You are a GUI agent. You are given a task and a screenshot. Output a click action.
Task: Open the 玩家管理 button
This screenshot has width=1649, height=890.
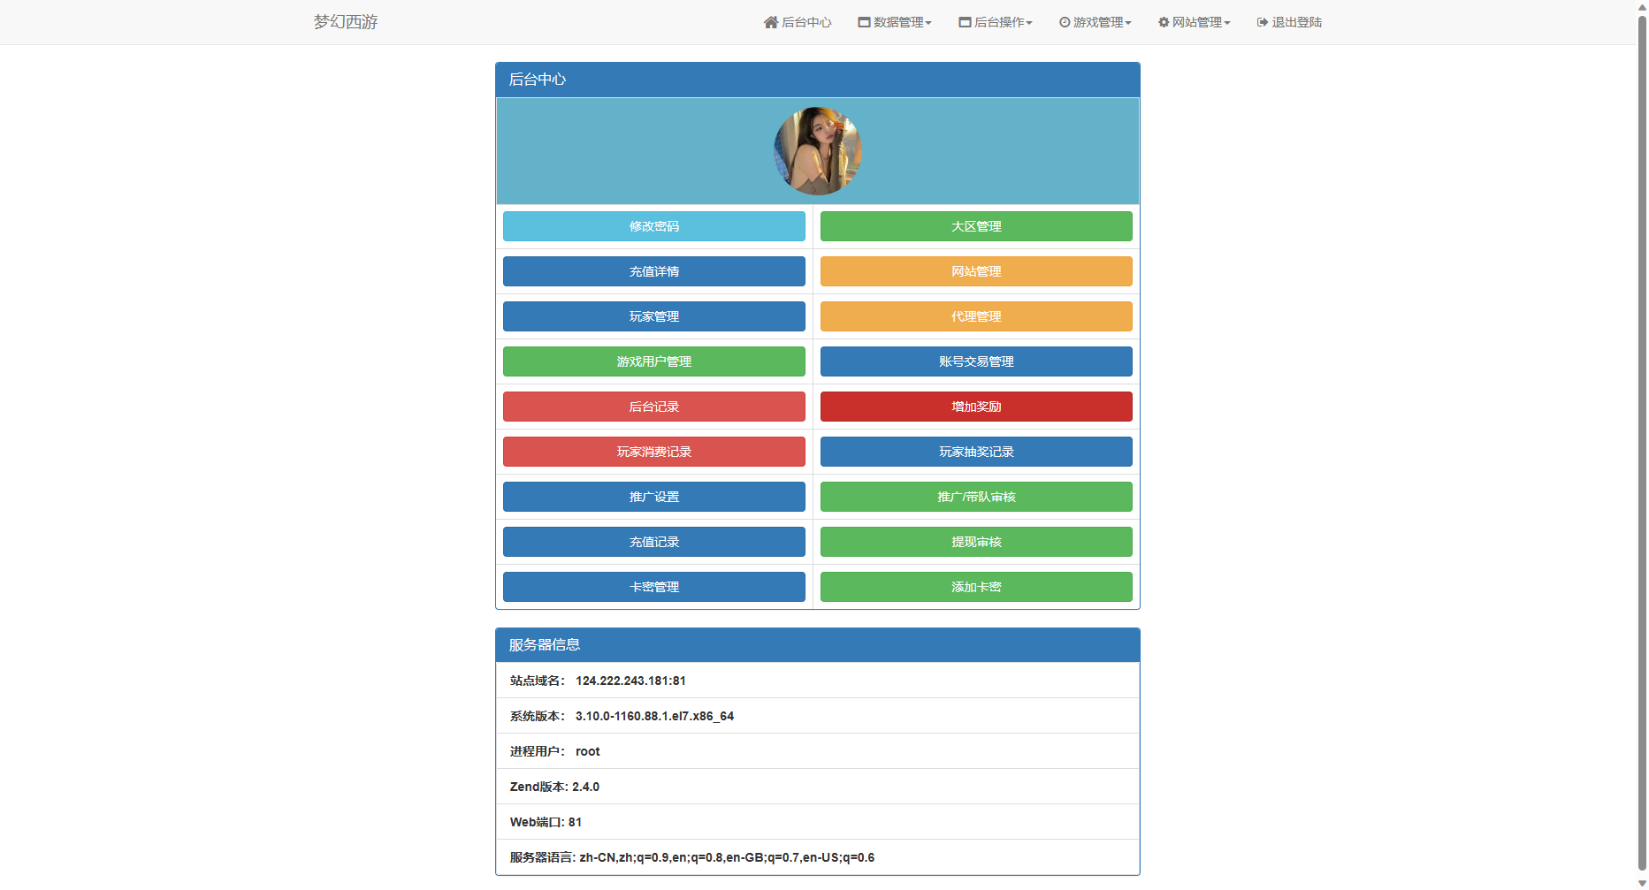tap(654, 316)
